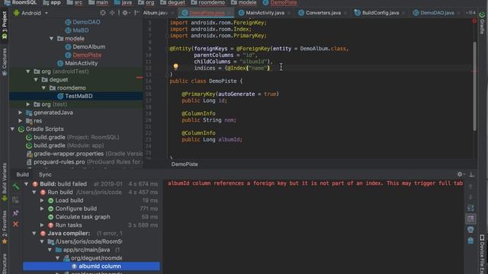Viewport: 488px width, 274px height.
Task: Select the albumId column error entry
Action: [x=91, y=266]
